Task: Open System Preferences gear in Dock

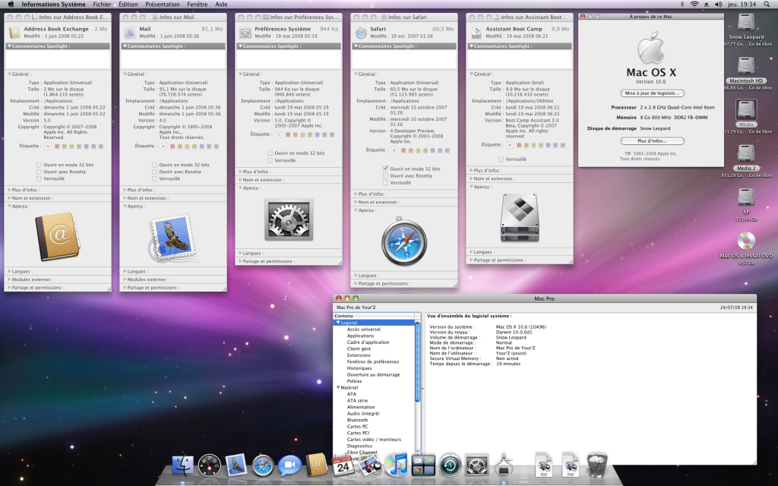Action: [477, 465]
